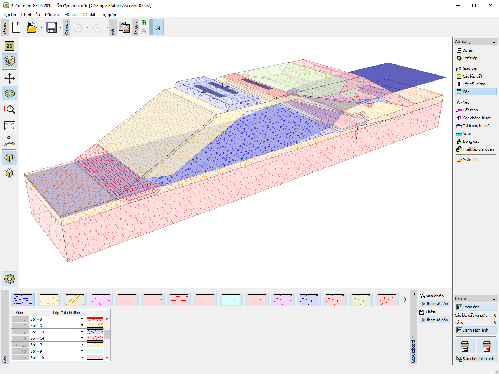Open the Trợ giúp menu
Screen dimensions: 499x374
[108, 15]
